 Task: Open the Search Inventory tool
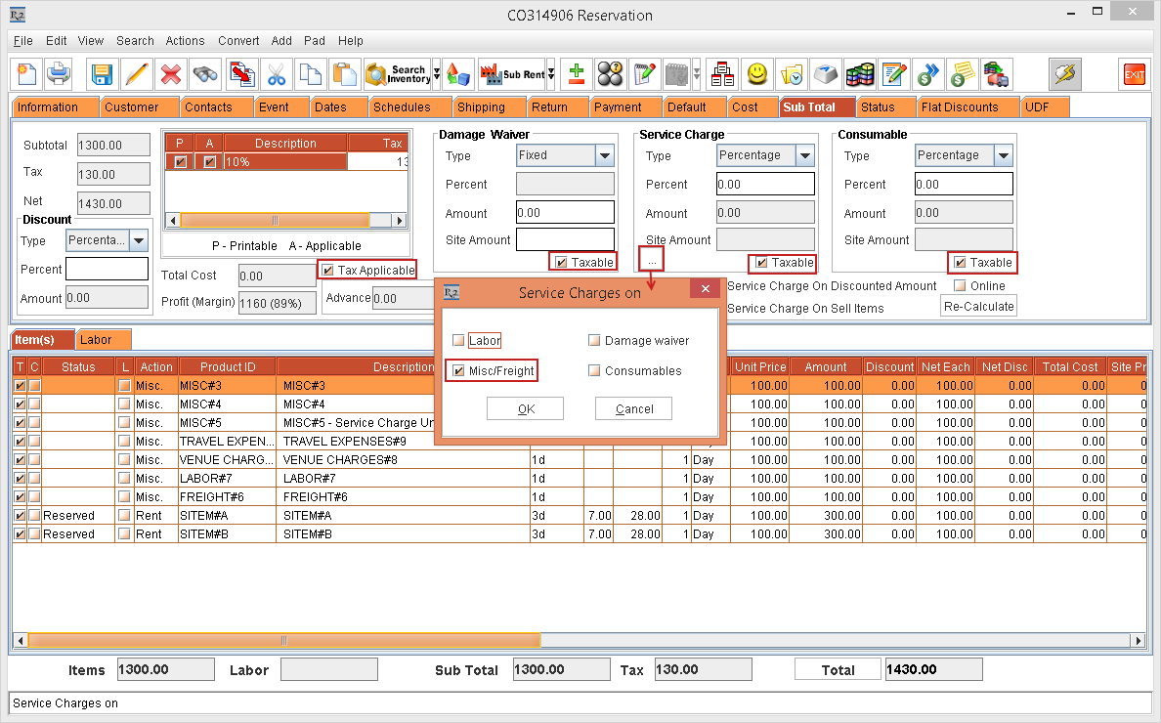pyautogui.click(x=395, y=73)
